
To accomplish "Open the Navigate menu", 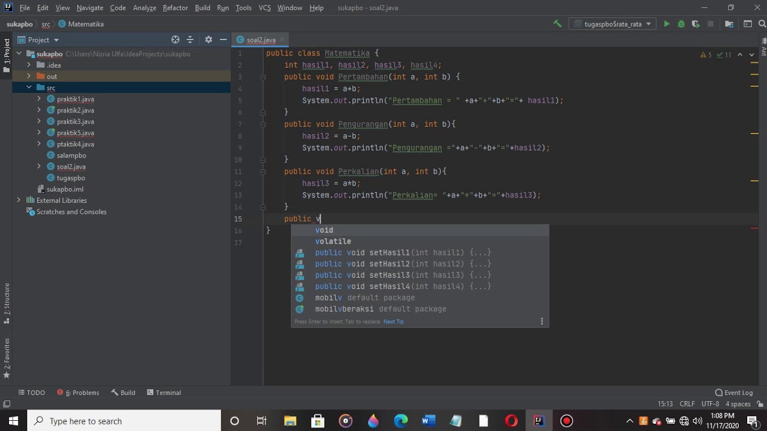I will (89, 8).
